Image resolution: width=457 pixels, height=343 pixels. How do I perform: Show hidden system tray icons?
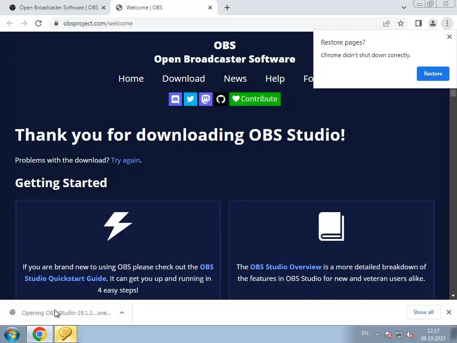pos(377,335)
